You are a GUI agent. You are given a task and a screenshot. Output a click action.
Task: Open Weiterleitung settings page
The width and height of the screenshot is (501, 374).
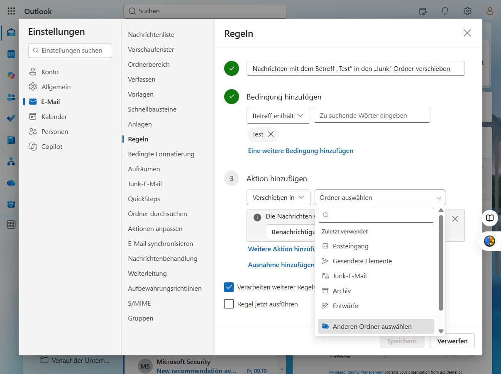point(147,273)
